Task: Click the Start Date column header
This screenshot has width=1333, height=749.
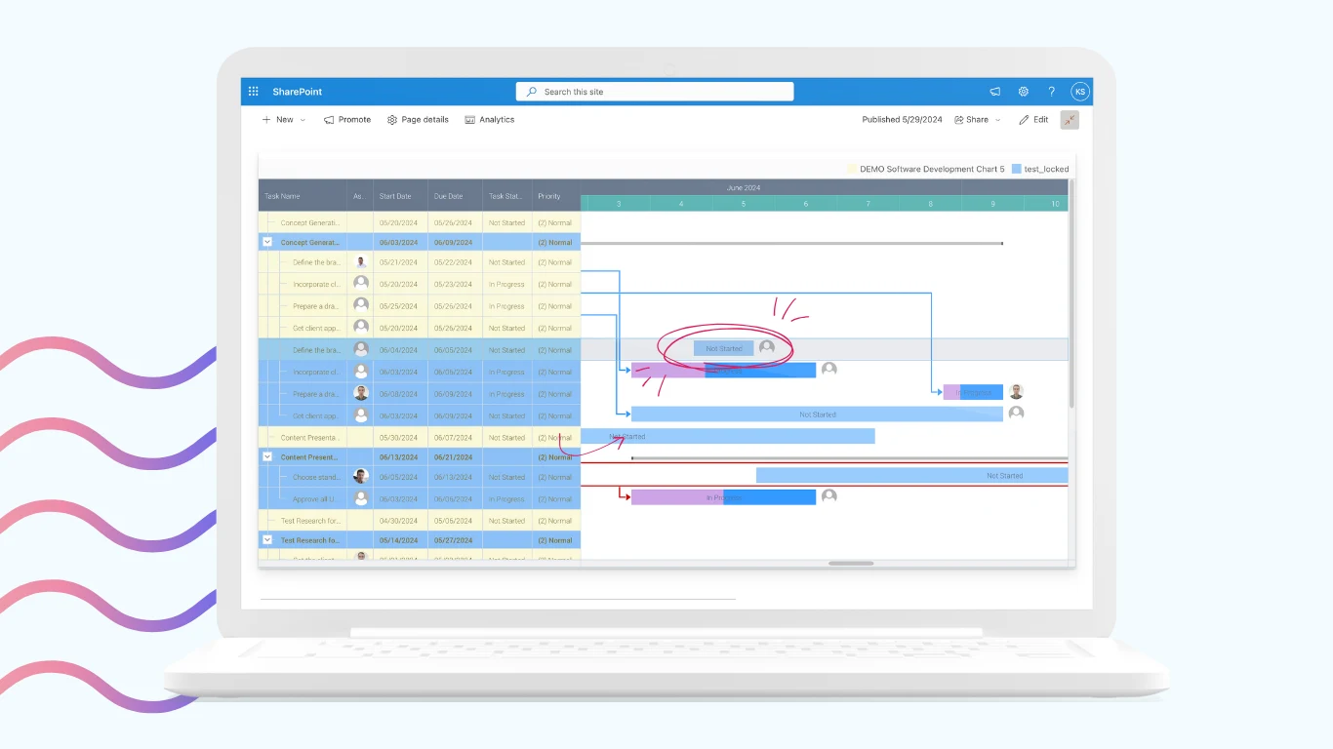Action: [400, 196]
